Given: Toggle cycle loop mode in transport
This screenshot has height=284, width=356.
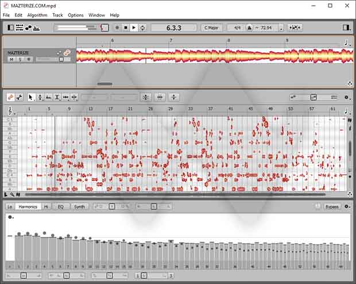Looking at the screenshot, I should pos(142,28).
